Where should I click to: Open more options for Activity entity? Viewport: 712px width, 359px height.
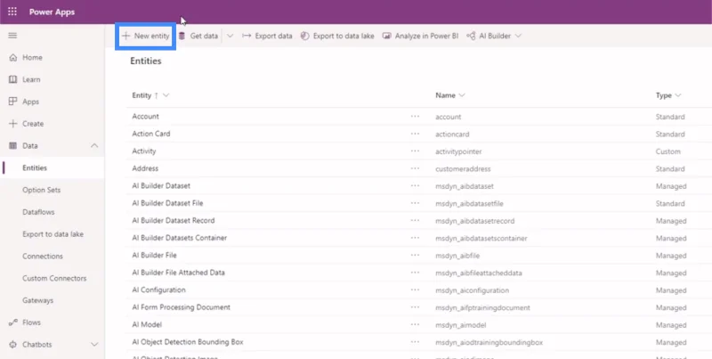pyautogui.click(x=415, y=151)
